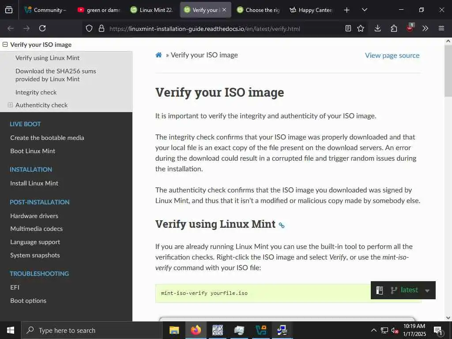
Task: Open the taskbar clock showing 10:19 AM
Action: [414, 330]
